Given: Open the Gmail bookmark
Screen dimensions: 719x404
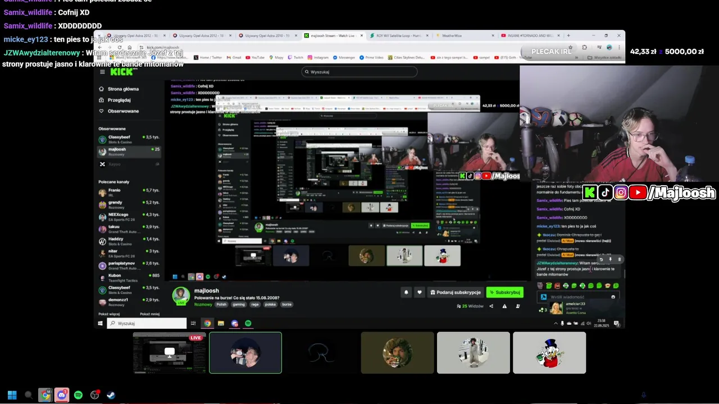Looking at the screenshot, I should coord(234,57).
